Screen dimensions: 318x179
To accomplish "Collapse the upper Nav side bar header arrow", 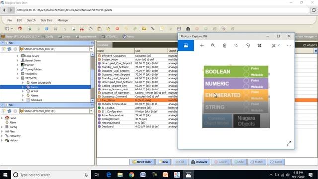I will tap(3, 43).
